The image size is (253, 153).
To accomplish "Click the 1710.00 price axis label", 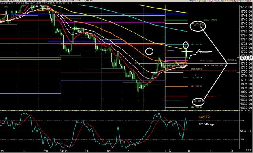I will tap(246, 68).
